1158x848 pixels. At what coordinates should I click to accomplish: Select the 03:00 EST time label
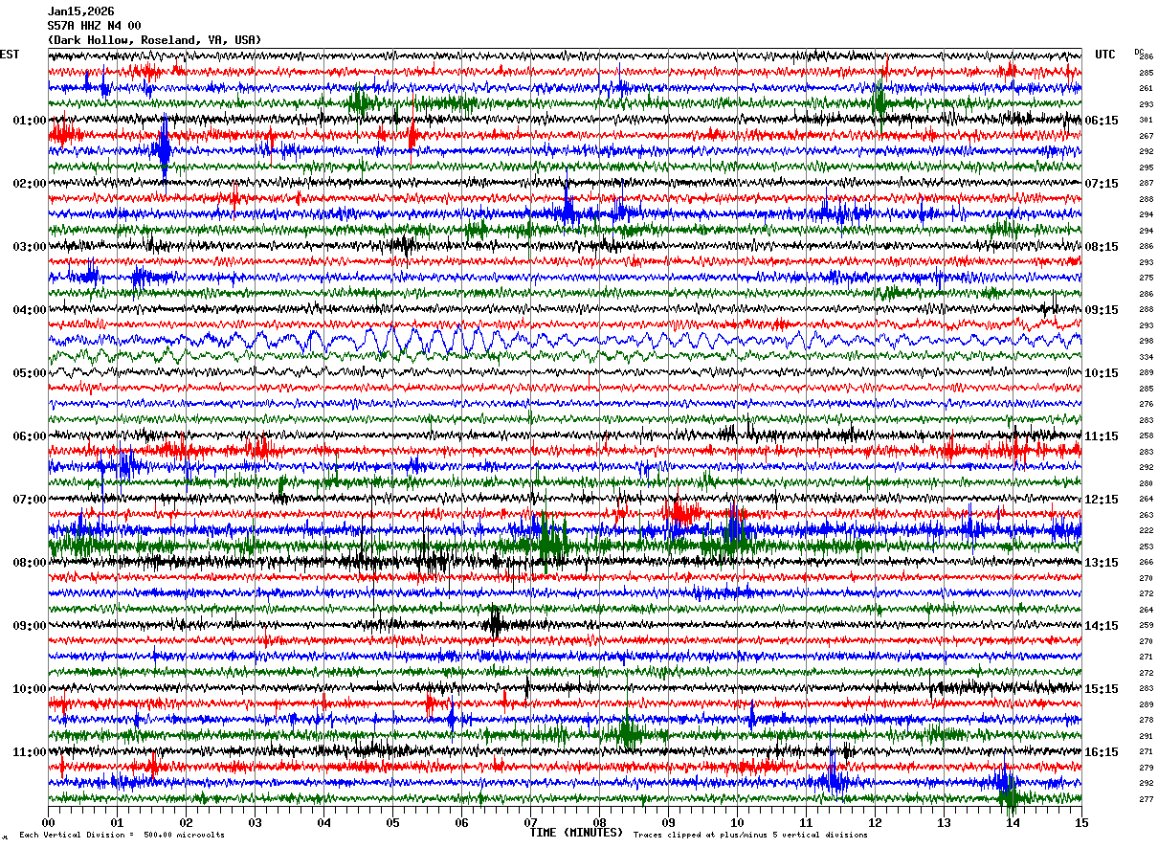(x=29, y=247)
